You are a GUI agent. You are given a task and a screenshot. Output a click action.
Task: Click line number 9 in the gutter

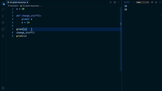coord(12,36)
